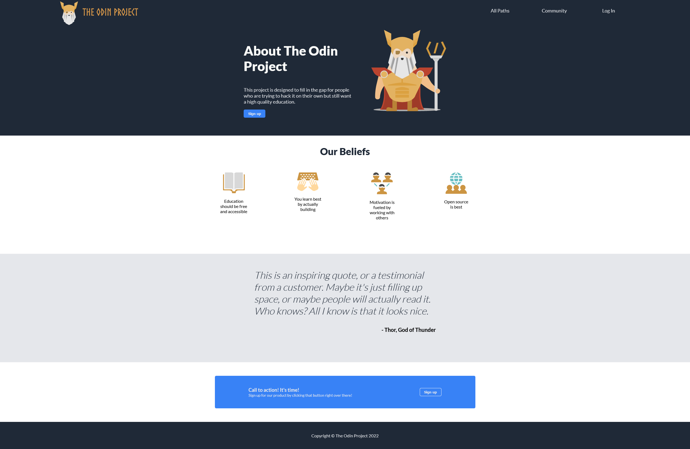
Task: Click the open book Education icon
Action: pos(233,182)
